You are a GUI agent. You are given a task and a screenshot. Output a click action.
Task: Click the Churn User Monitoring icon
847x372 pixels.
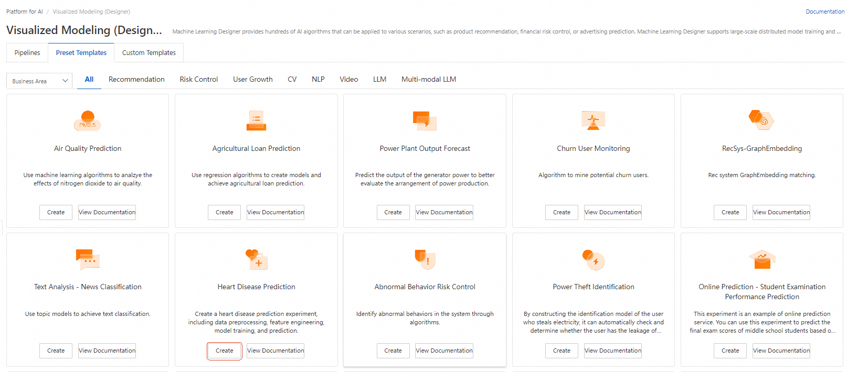click(x=594, y=121)
